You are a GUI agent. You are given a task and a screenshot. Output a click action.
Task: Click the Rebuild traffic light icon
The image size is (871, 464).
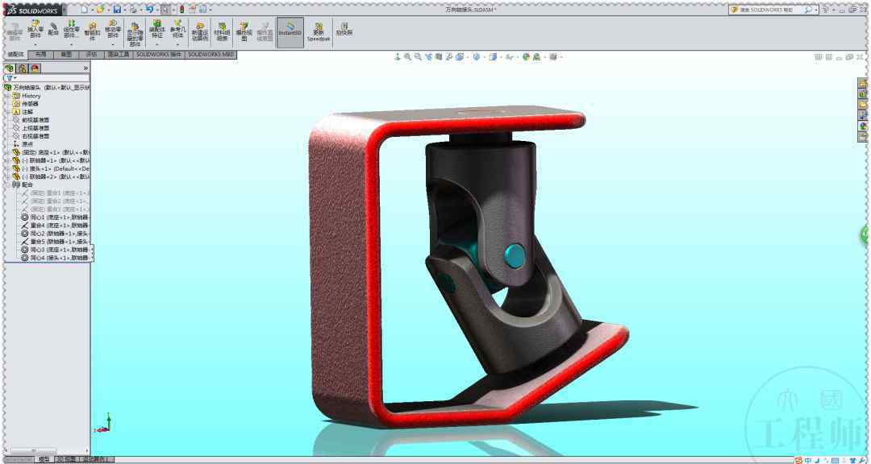point(181,10)
